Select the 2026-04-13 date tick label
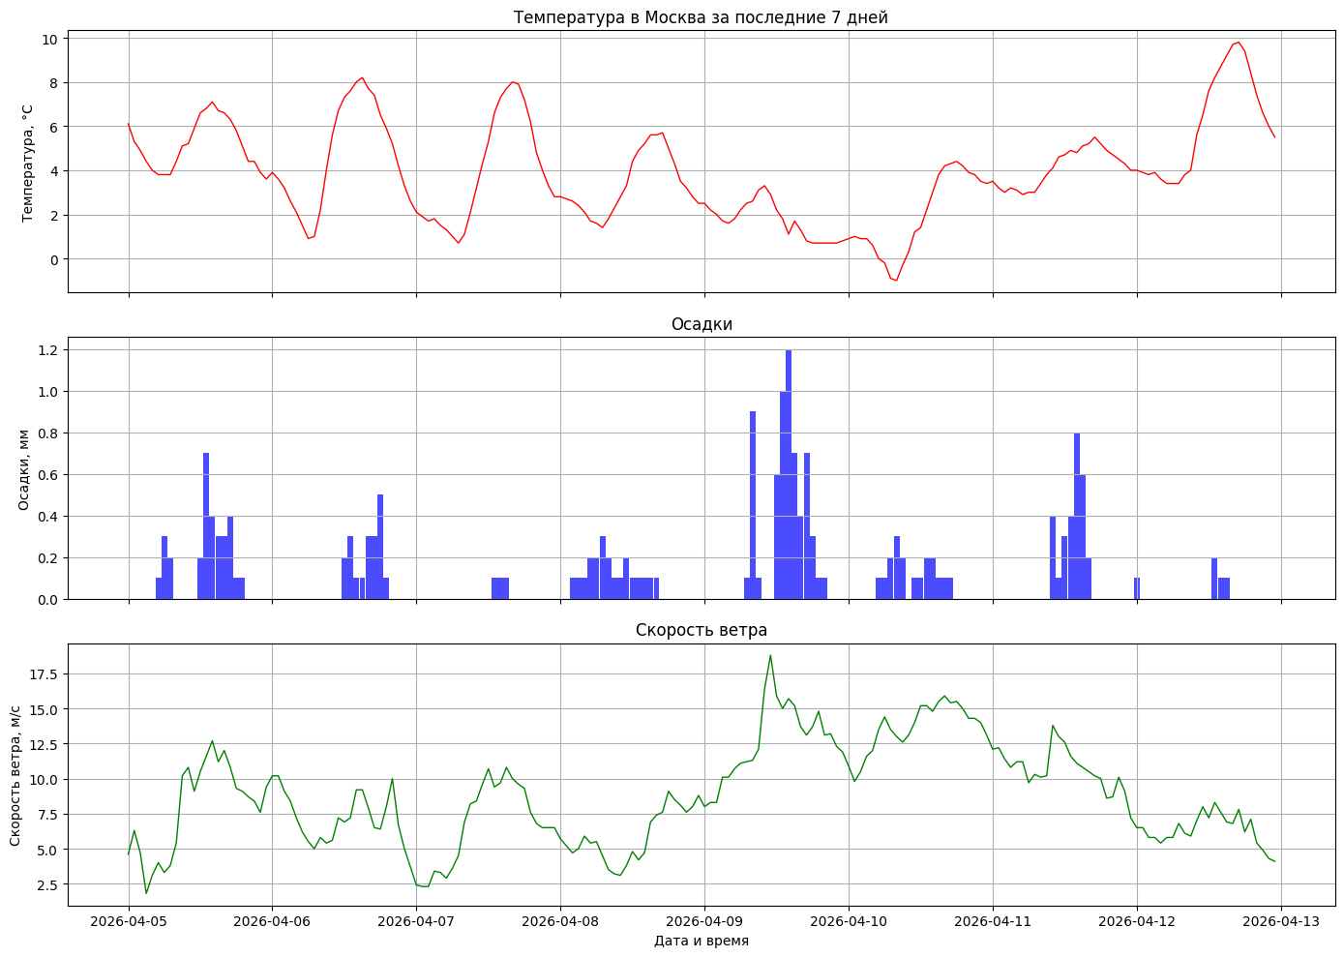 (x=1281, y=921)
